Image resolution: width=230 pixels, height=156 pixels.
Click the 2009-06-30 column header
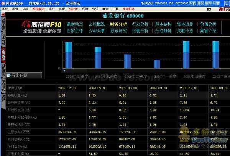pyautogui.click(x=128, y=88)
